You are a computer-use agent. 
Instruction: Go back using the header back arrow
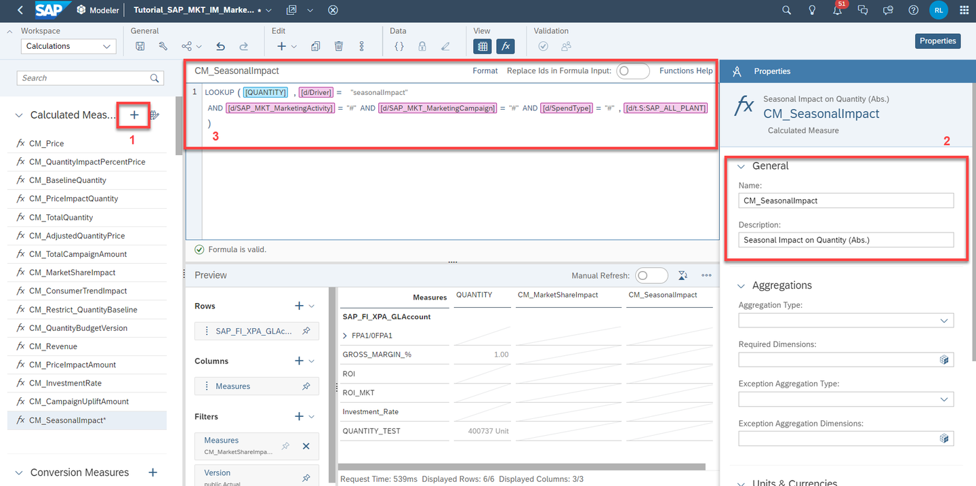pos(20,10)
